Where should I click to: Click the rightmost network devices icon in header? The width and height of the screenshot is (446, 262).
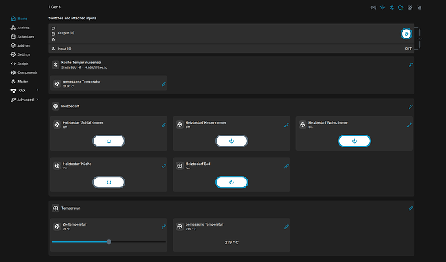tap(419, 8)
